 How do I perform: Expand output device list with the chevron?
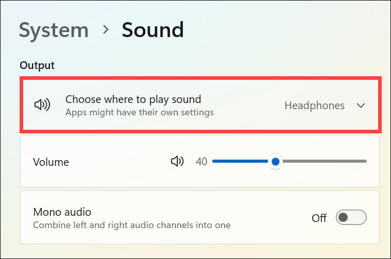pos(361,106)
